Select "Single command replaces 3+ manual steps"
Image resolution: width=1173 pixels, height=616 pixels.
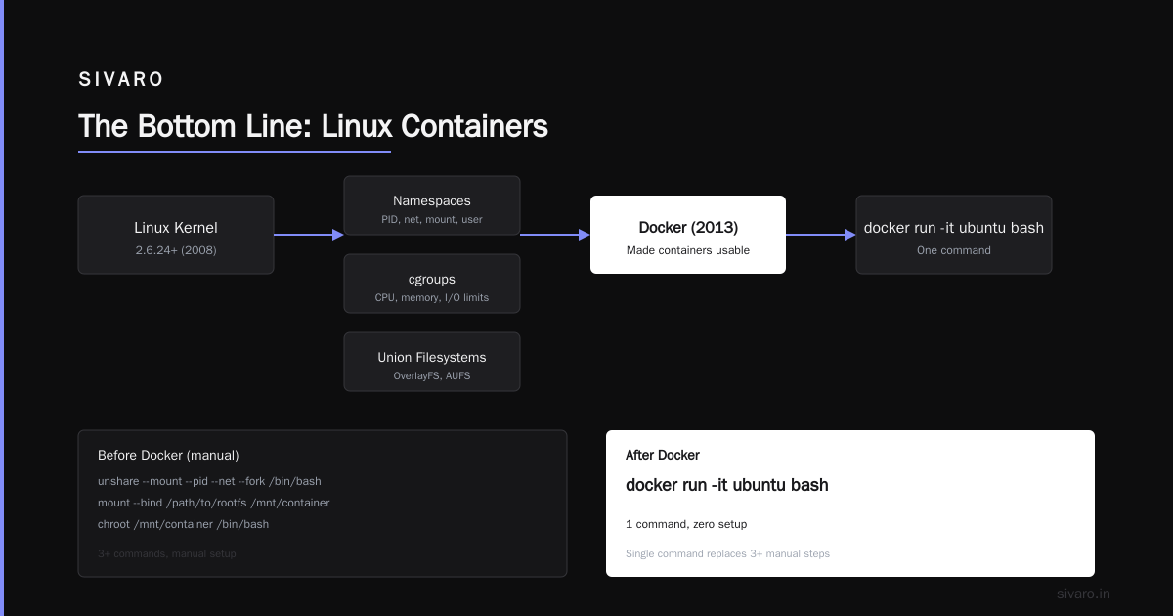coord(727,553)
